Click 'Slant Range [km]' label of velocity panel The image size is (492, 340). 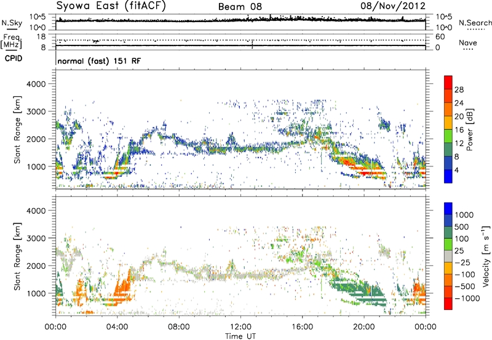tap(17, 256)
